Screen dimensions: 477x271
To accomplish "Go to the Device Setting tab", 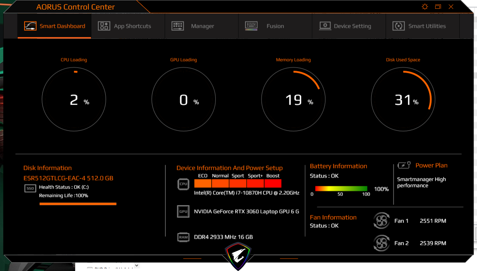I will coord(345,26).
